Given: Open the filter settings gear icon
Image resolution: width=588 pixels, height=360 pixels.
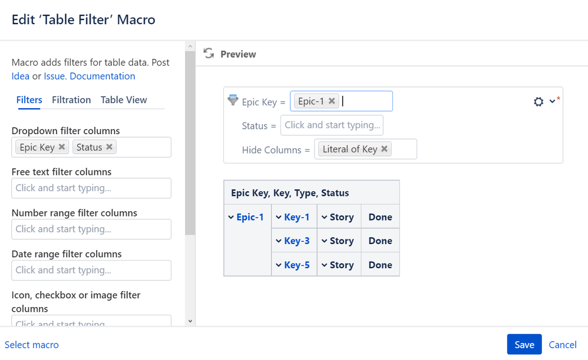Looking at the screenshot, I should (539, 102).
